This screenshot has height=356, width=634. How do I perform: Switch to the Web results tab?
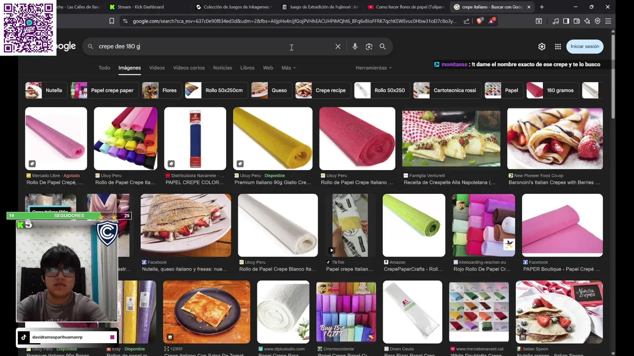pyautogui.click(x=268, y=68)
